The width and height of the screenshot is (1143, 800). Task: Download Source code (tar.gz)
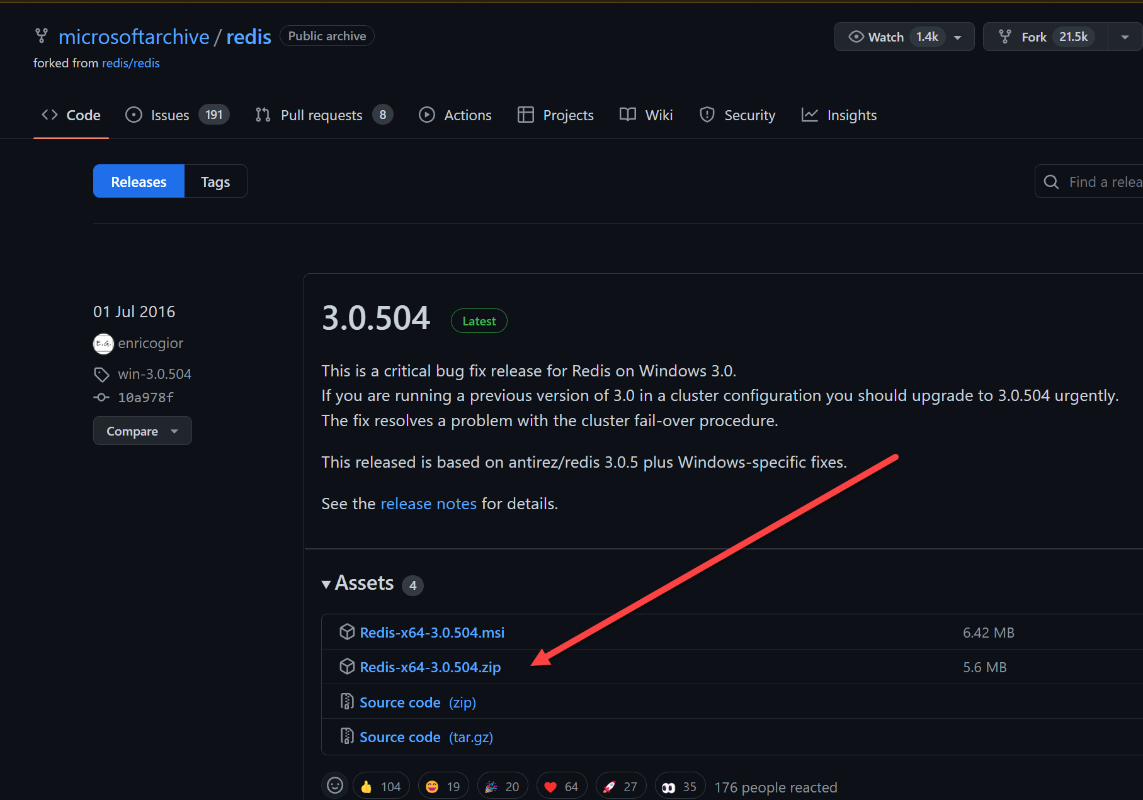coord(426,737)
